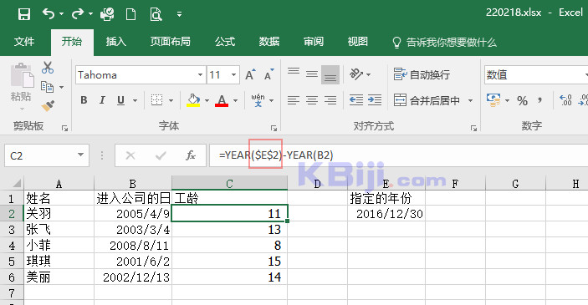Click the Cancel X formula icon
The height and width of the screenshot is (305, 588).
[x=130, y=155]
